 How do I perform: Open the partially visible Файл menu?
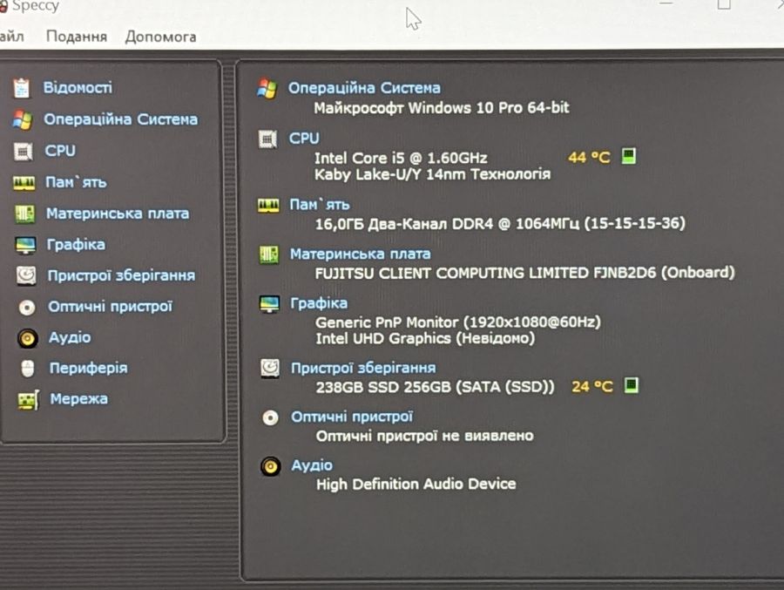(12, 37)
